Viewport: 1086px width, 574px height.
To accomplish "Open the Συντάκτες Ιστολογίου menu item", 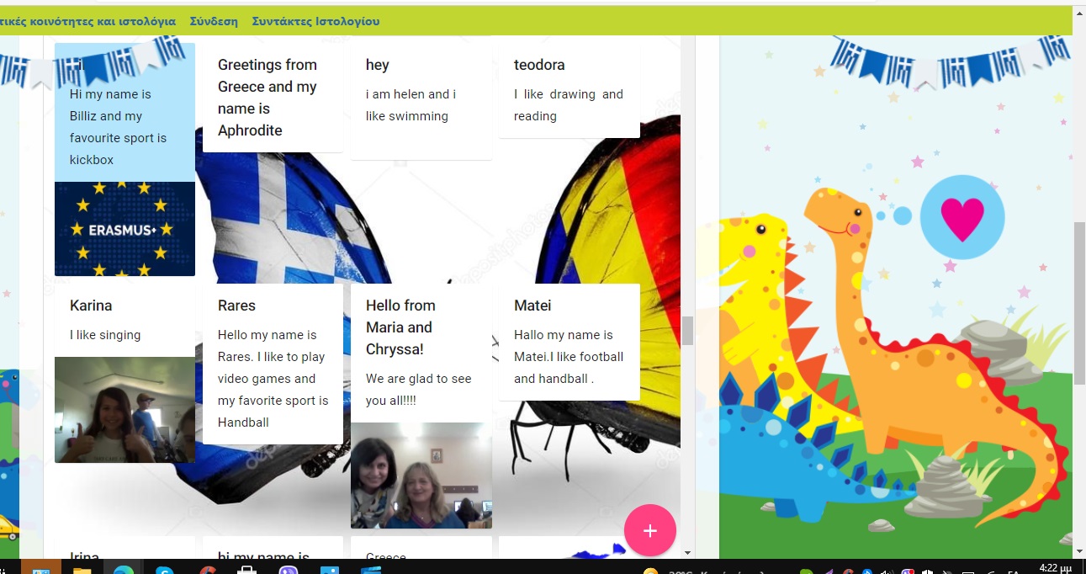I will click(315, 21).
